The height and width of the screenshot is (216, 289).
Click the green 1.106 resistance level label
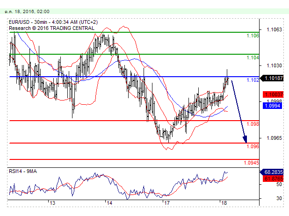point(252,36)
